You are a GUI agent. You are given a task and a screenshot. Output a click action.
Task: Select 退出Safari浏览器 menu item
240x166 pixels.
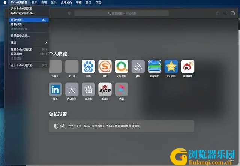[x=28, y=65]
